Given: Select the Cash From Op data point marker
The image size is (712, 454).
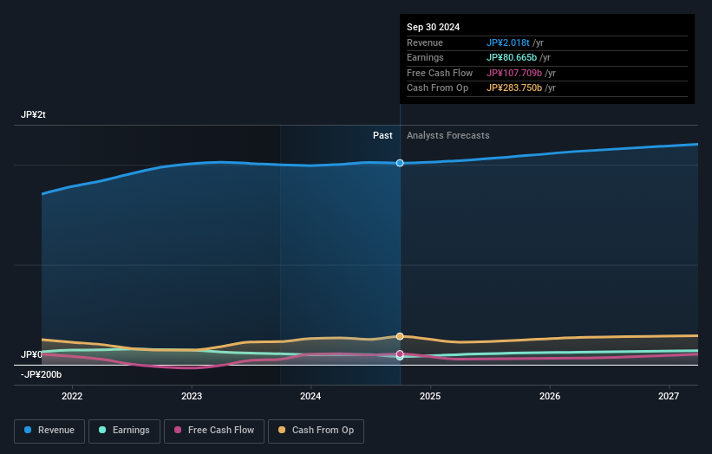Looking at the screenshot, I should (400, 336).
